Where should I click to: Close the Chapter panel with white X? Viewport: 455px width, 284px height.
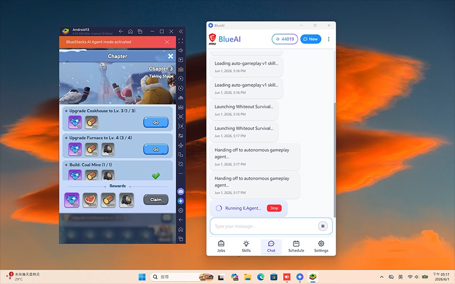pos(171,56)
